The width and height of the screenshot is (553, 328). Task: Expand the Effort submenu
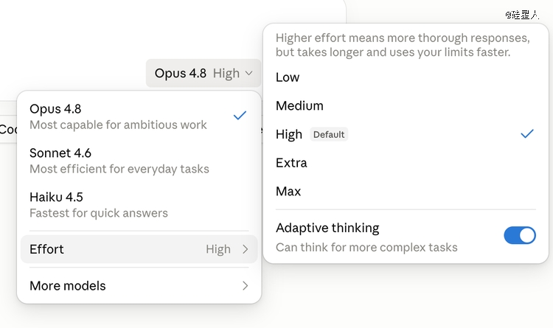tap(139, 249)
